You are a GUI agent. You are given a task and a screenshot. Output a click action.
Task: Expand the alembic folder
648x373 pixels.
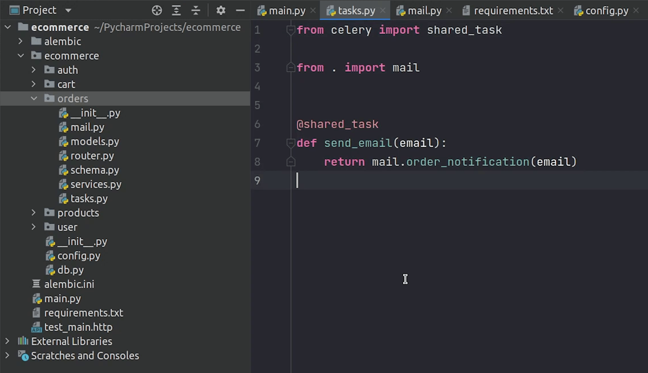tap(20, 41)
